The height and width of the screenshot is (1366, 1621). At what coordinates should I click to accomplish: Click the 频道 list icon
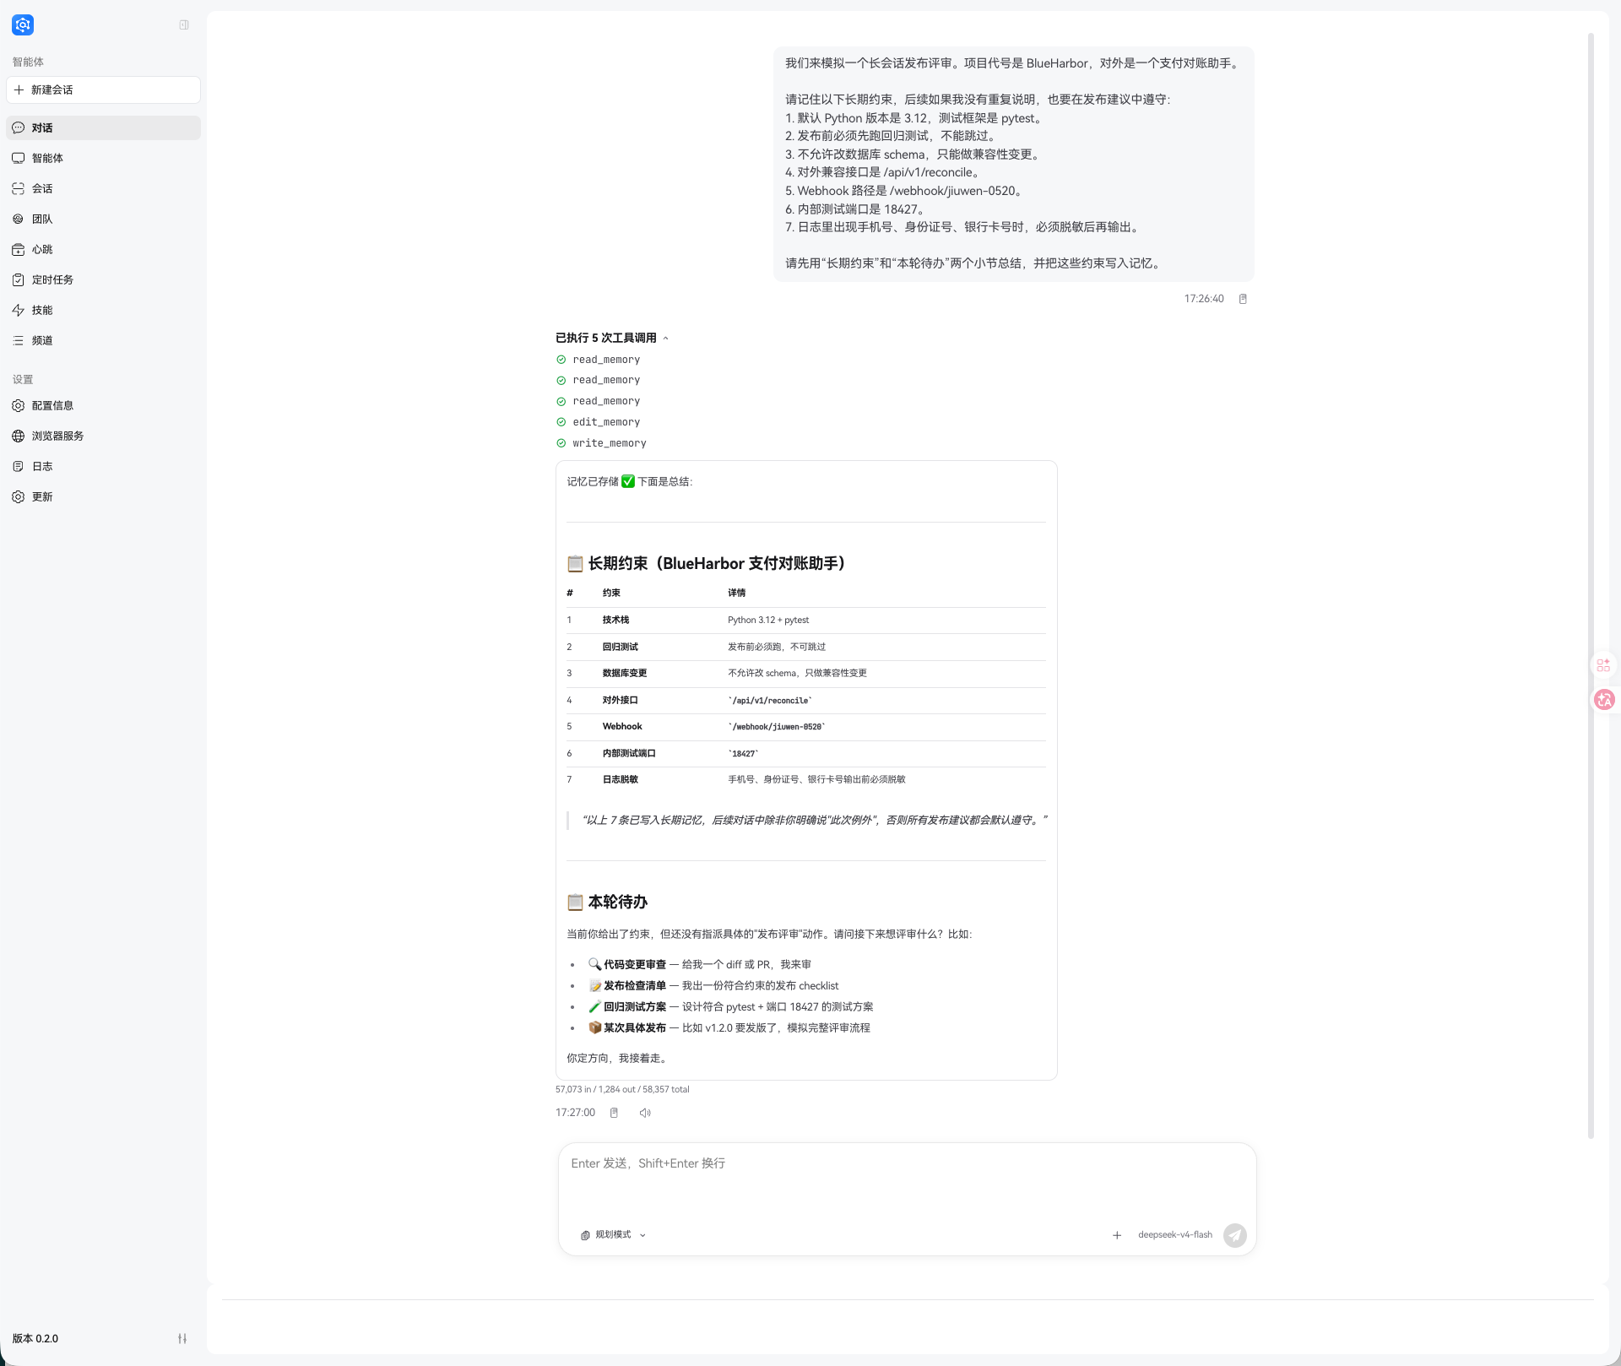(19, 340)
